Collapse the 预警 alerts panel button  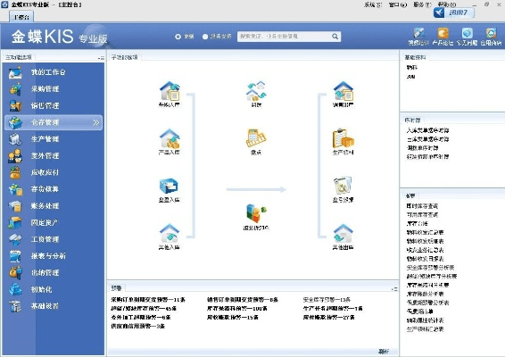(394, 289)
